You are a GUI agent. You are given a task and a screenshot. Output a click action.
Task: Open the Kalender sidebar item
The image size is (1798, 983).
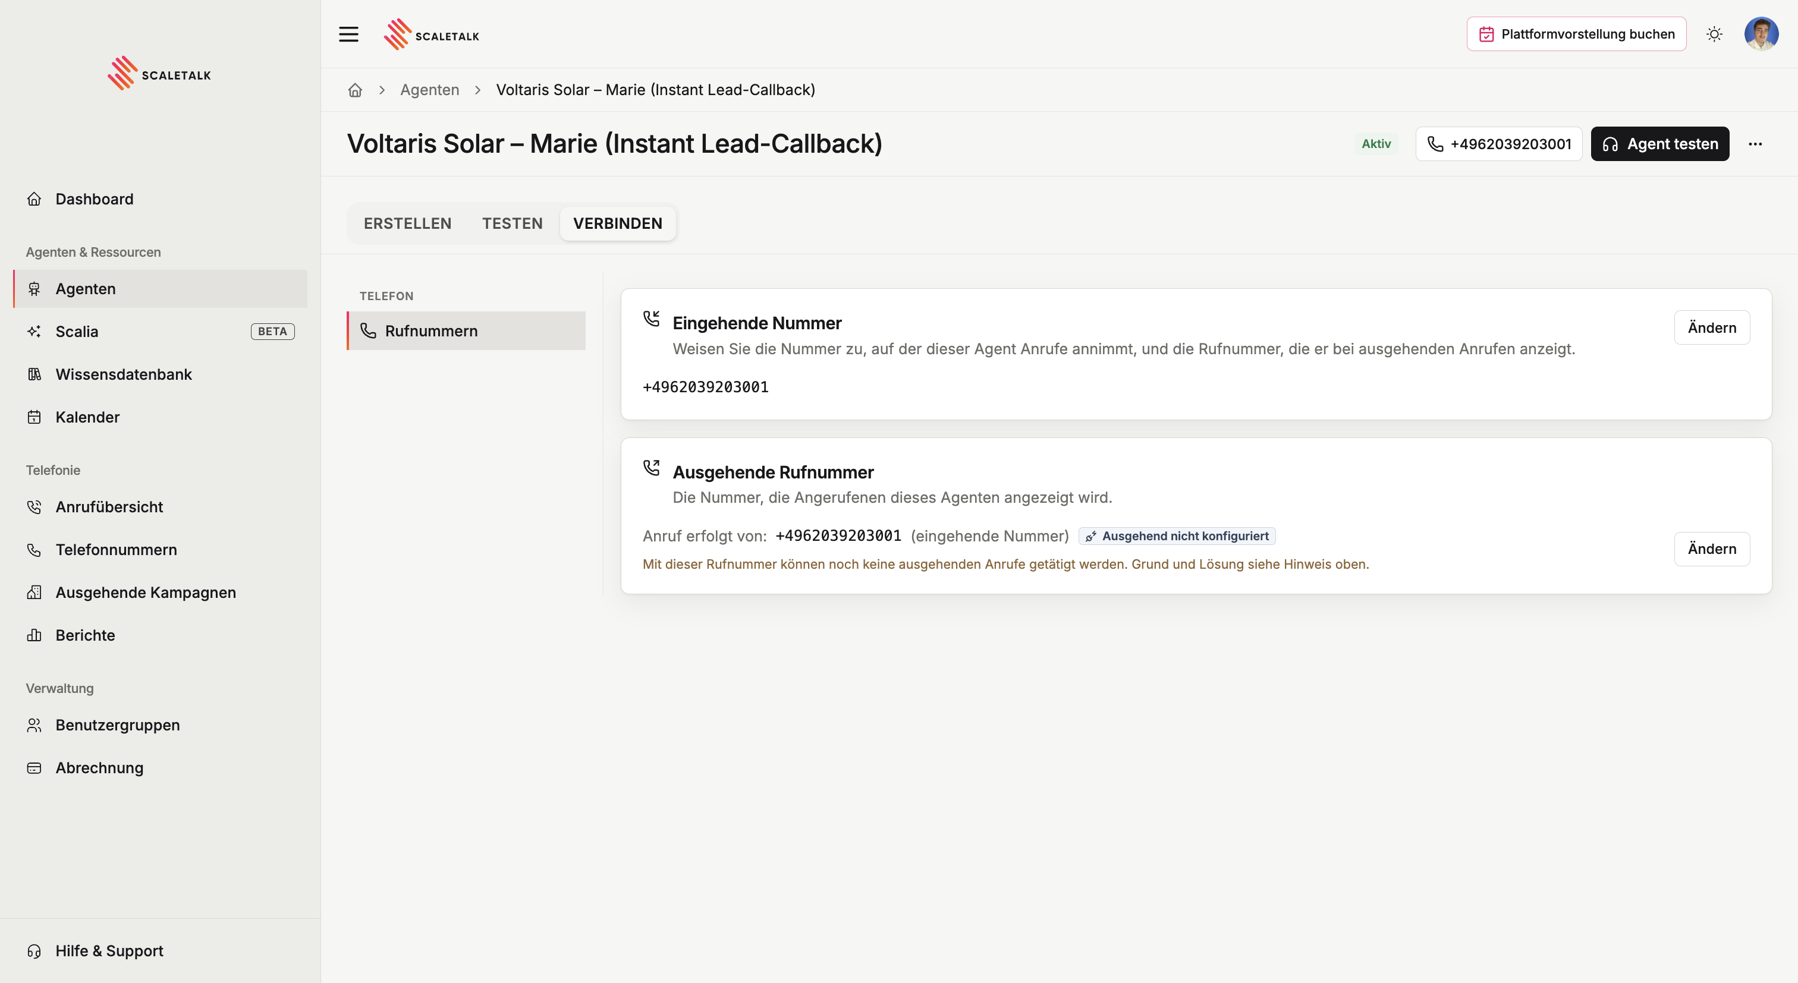pyautogui.click(x=161, y=417)
